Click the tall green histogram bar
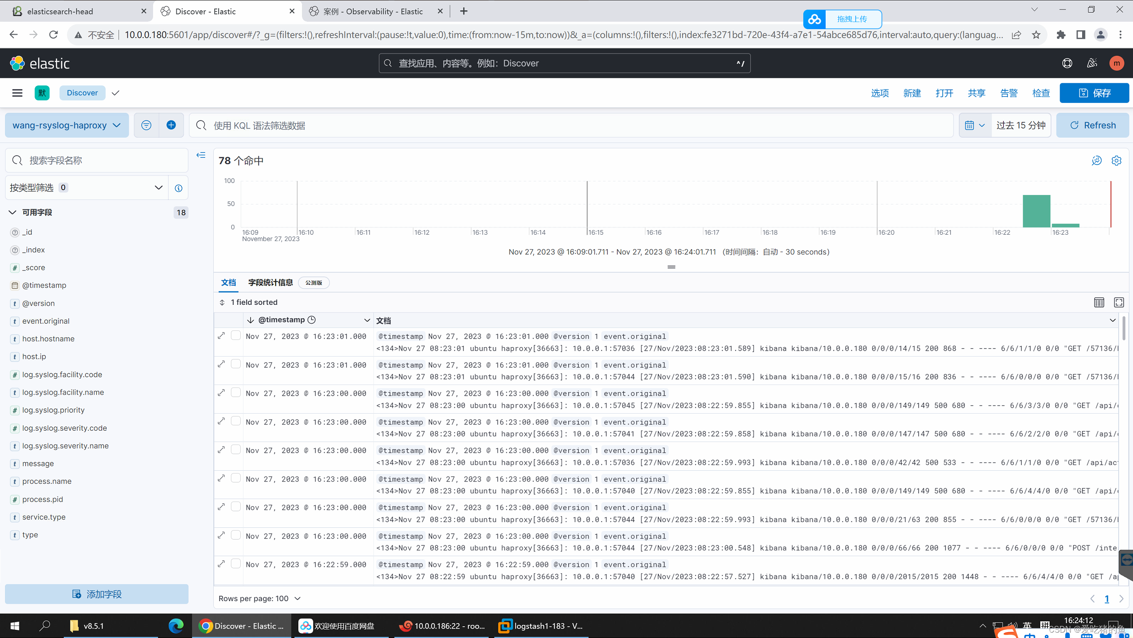 (1036, 211)
